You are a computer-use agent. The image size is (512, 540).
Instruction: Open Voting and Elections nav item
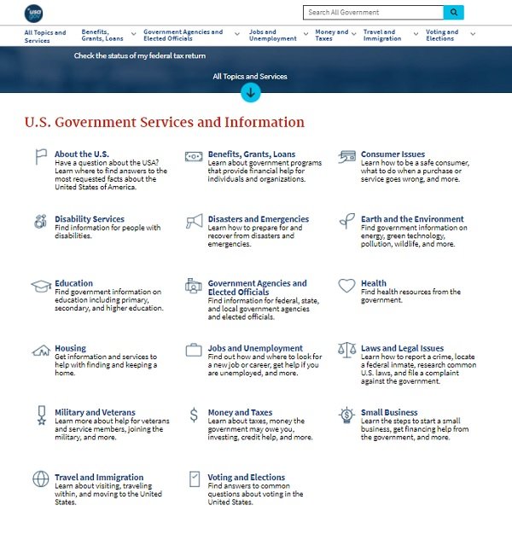coord(442,35)
